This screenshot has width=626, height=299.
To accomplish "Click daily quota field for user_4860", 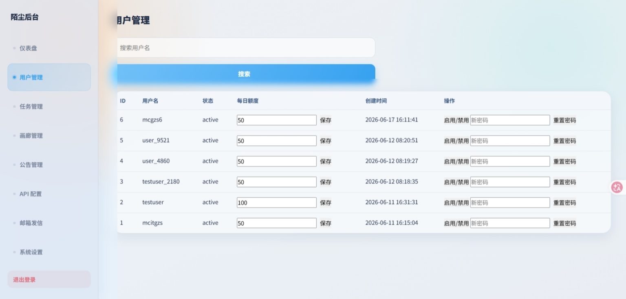I will pos(277,162).
